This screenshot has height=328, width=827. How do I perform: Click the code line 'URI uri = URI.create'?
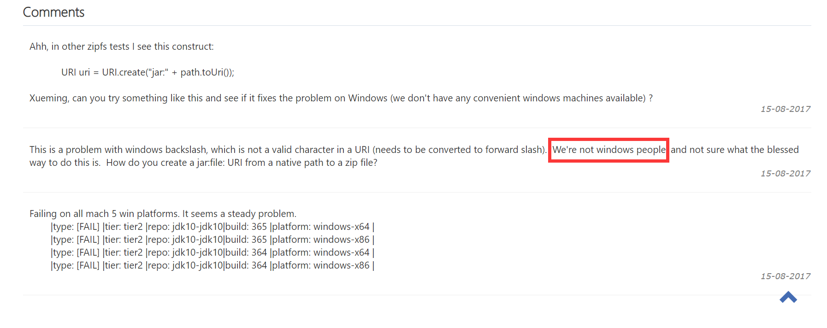(x=148, y=72)
